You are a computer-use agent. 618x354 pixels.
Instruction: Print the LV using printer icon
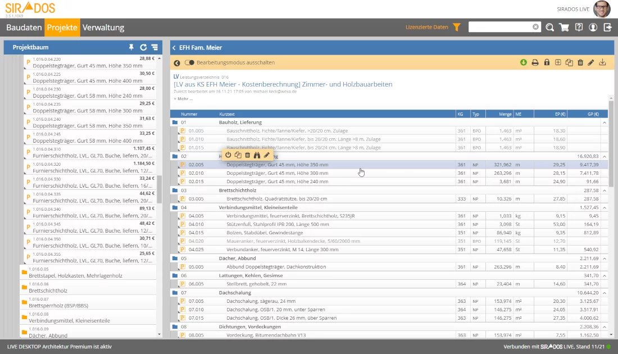535,62
